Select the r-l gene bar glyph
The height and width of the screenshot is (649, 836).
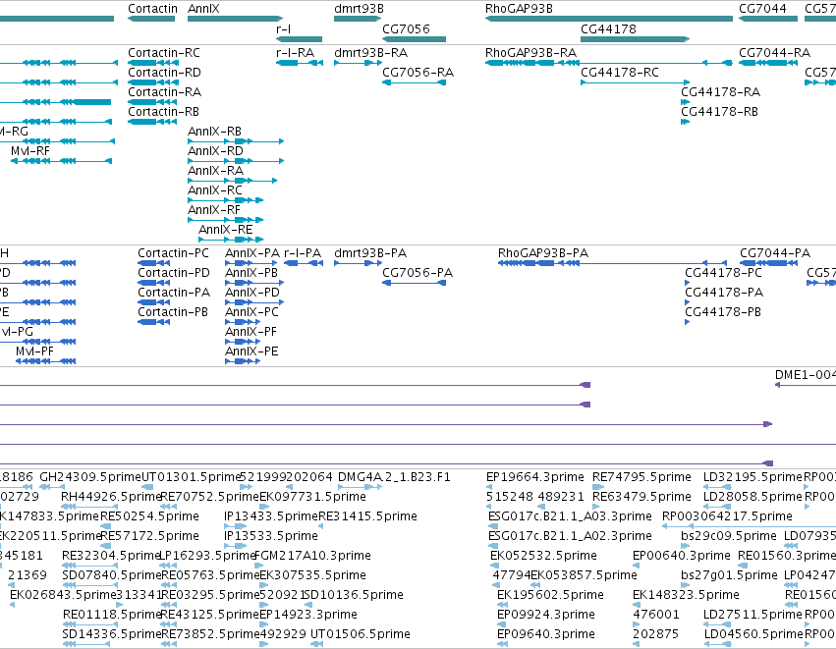point(299,39)
